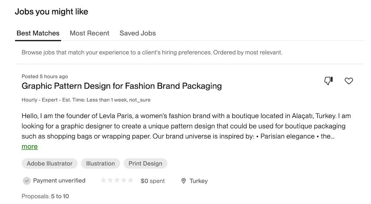Click the Payment unverified label

point(59,181)
